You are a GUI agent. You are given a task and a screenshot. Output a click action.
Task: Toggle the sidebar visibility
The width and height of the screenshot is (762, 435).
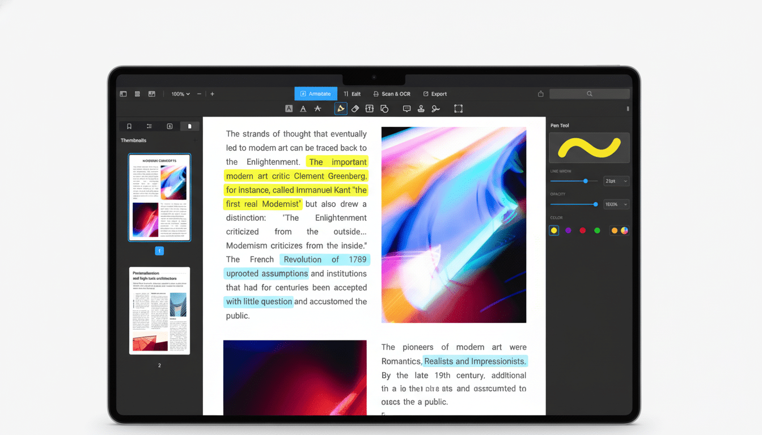pyautogui.click(x=123, y=93)
